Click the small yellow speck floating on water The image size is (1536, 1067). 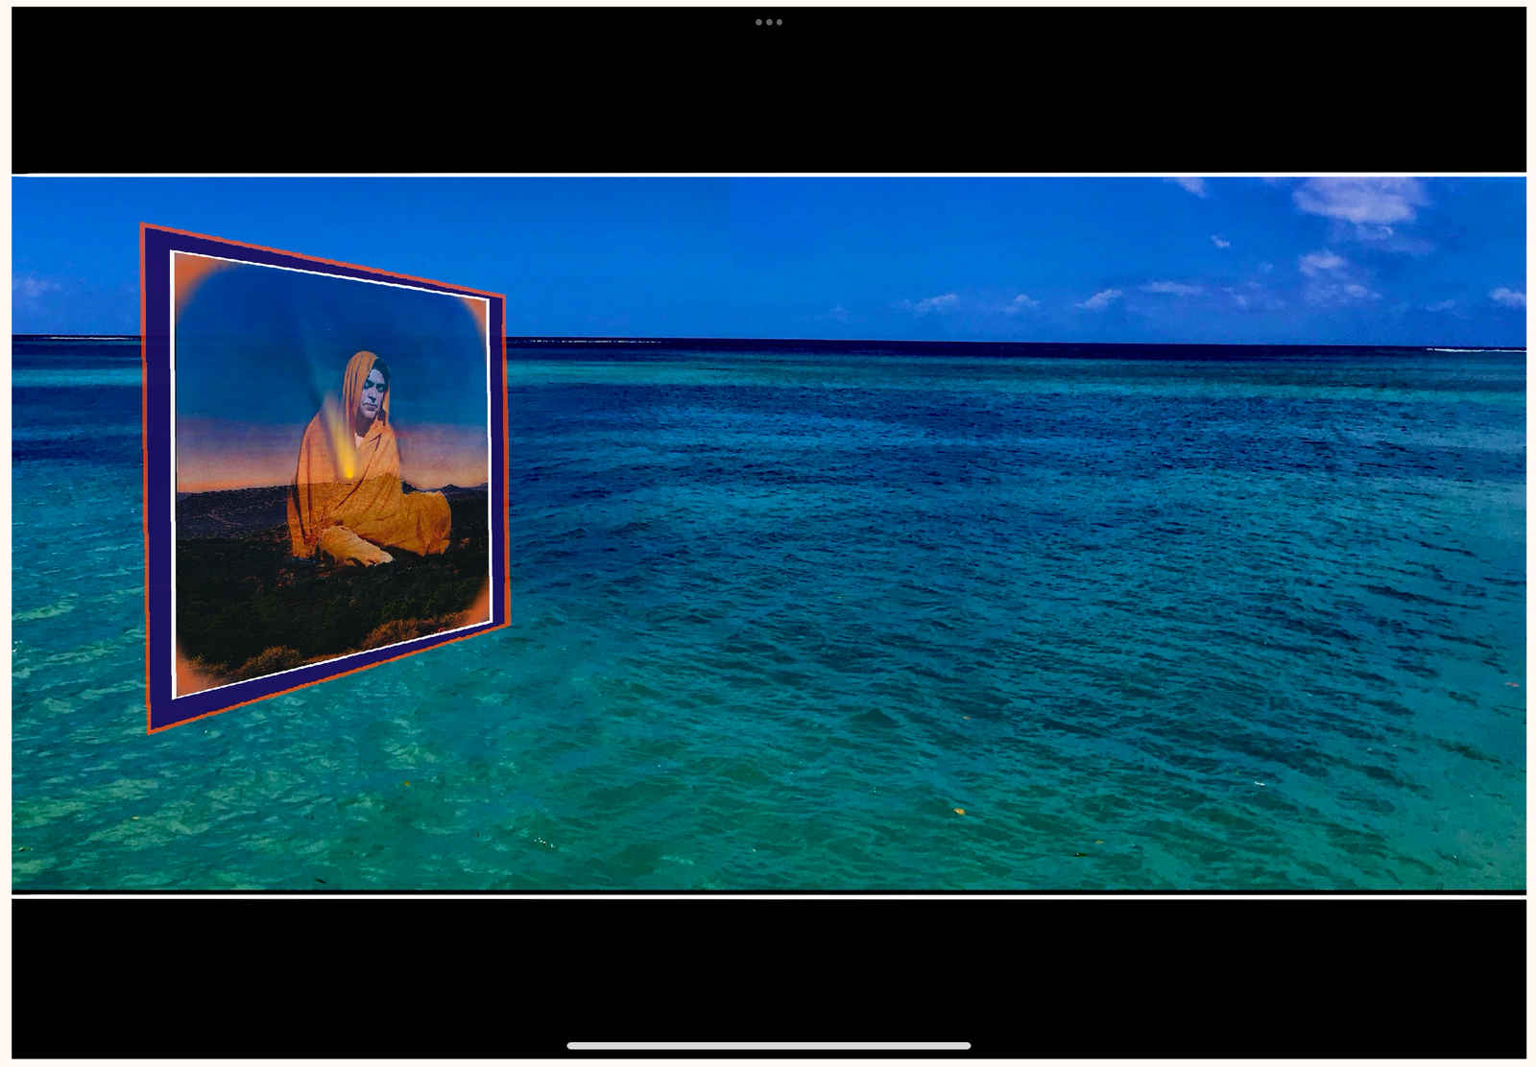coord(958,812)
